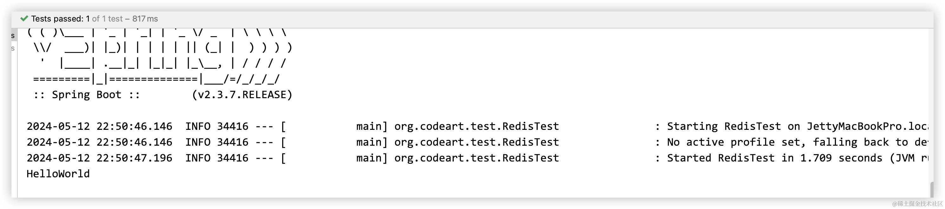Click the '(v2.3.7.RELEASE)' version text
The image size is (945, 209).
[242, 95]
